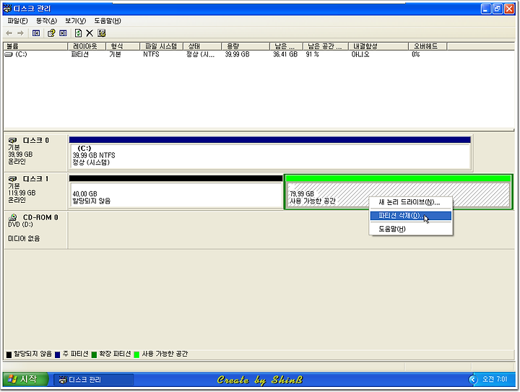Select the C: 39.99 GB NTFS partition
This screenshot has height=392, width=520.
pos(269,153)
